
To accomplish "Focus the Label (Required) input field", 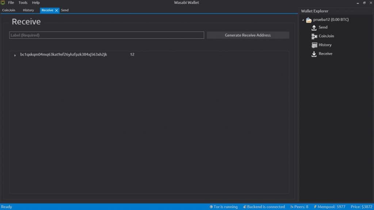I will 106,35.
